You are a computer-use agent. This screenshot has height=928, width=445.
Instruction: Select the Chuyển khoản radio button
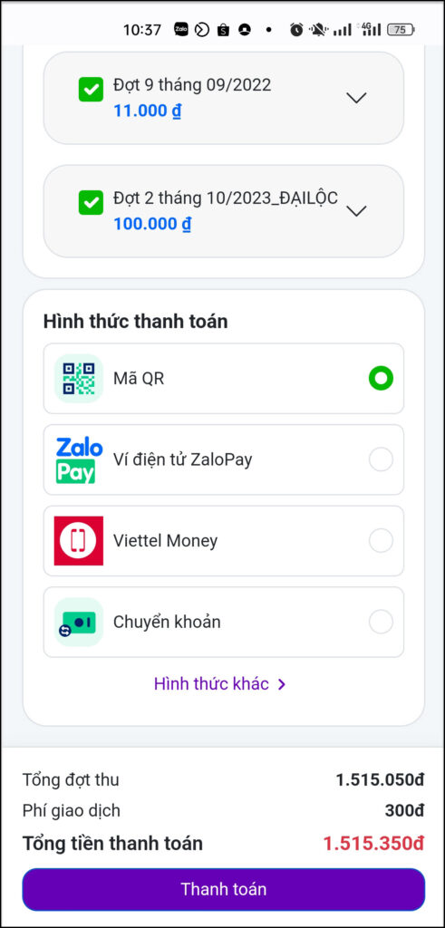(x=381, y=622)
